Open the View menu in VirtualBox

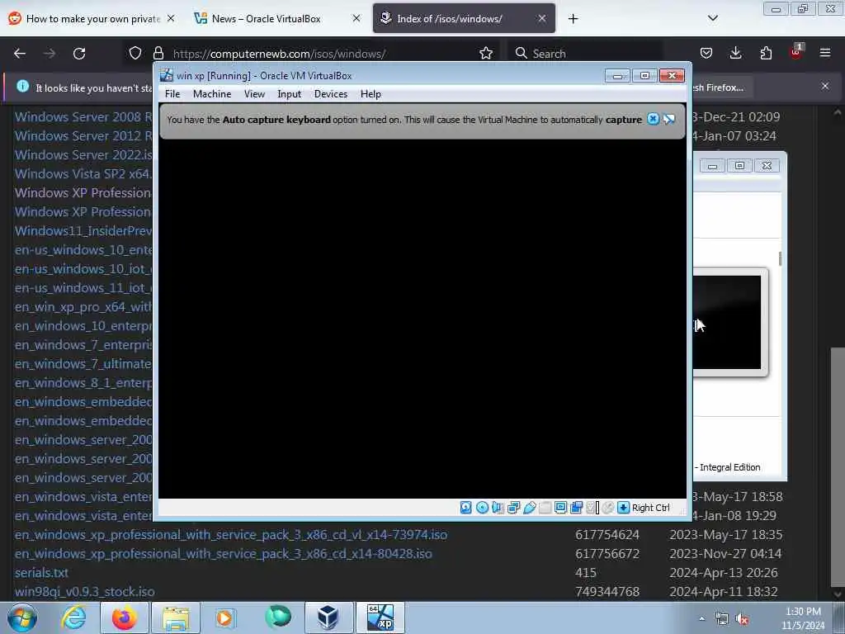click(x=254, y=94)
